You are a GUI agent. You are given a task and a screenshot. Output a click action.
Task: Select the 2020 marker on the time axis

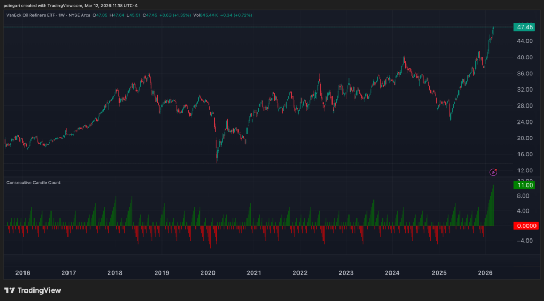pyautogui.click(x=208, y=273)
